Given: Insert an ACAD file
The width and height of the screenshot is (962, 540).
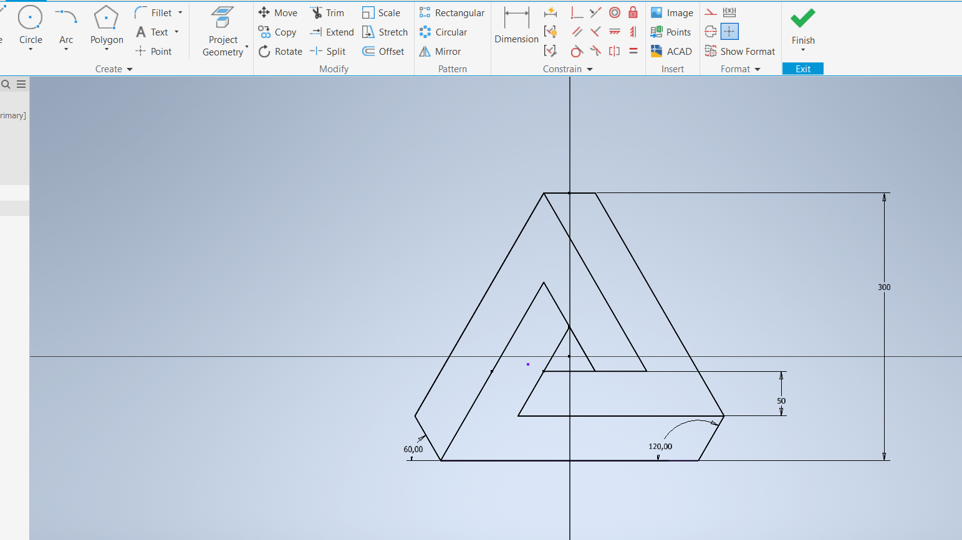Looking at the screenshot, I should 671,51.
